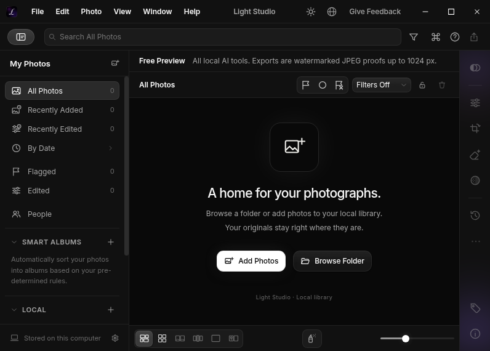490x351 pixels.
Task: Click the more options ellipsis in right panel
Action: coord(476,241)
